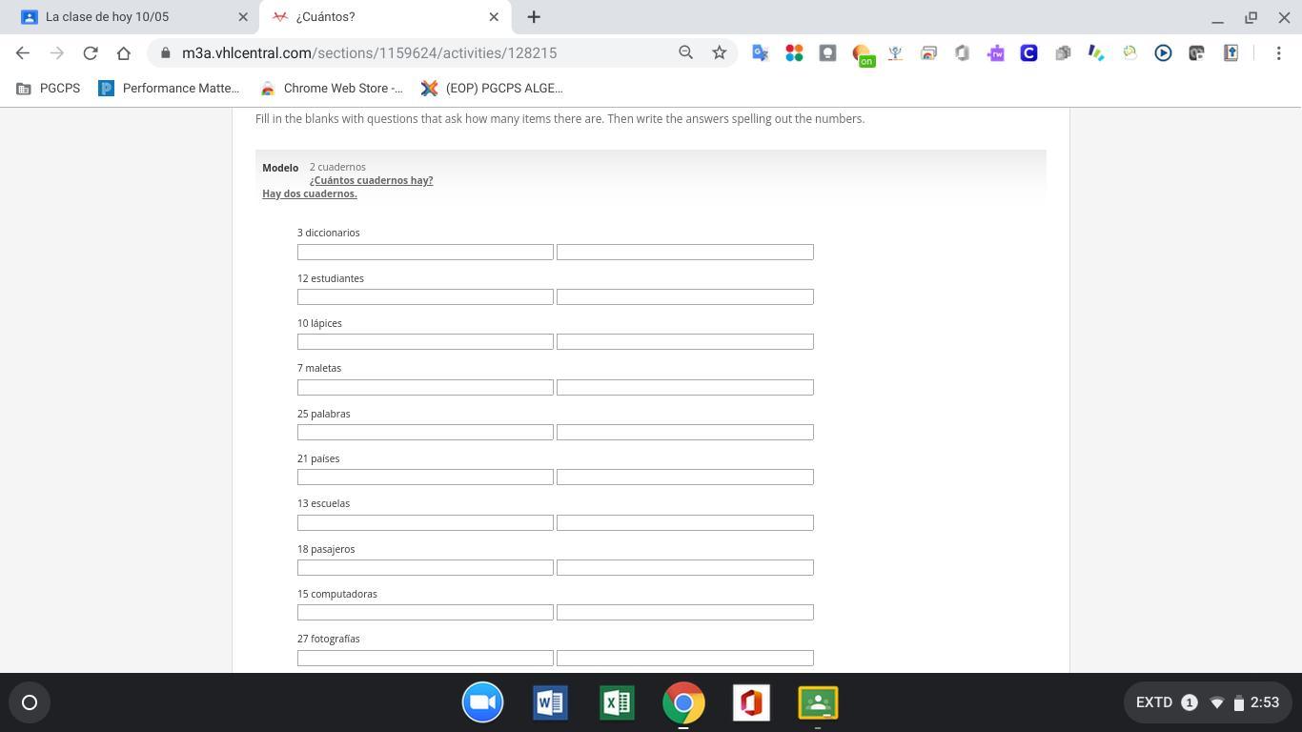Open Microsoft Word from the shelf
The width and height of the screenshot is (1302, 732).
pyautogui.click(x=550, y=702)
